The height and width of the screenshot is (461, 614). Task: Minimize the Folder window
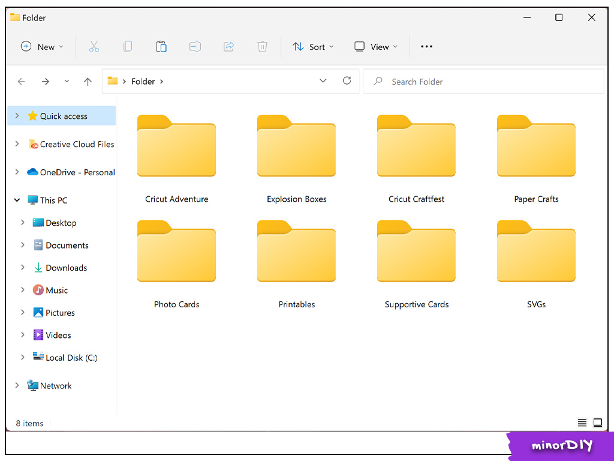pyautogui.click(x=527, y=17)
